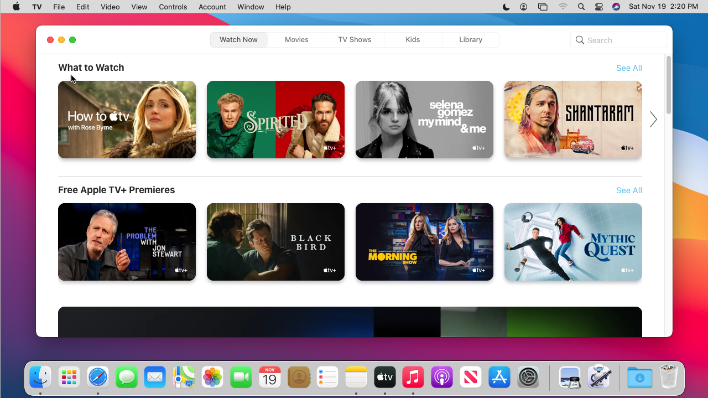Image resolution: width=708 pixels, height=398 pixels.
Task: Click the vertical scrollbar in TV window
Action: [x=669, y=85]
